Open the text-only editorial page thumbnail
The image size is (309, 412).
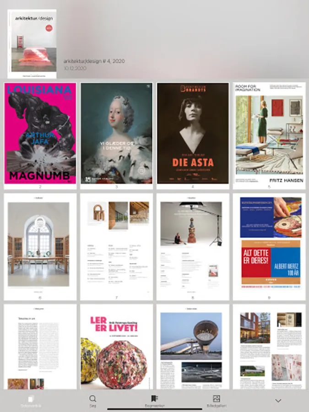[x=40, y=347]
